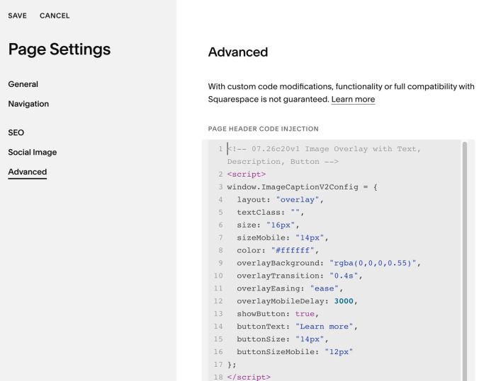Click the CANCEL button

click(x=55, y=16)
